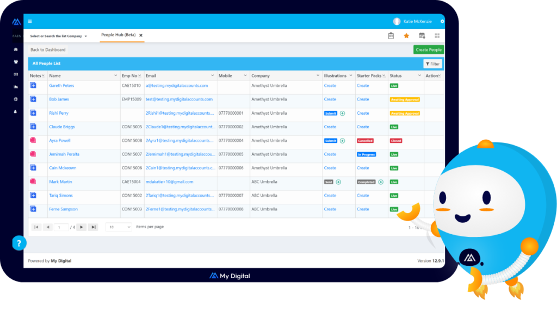Open the Bob James profile link
This screenshot has width=557, height=313.
[x=59, y=99]
